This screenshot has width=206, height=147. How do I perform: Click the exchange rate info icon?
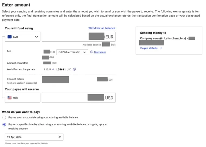click(x=74, y=69)
